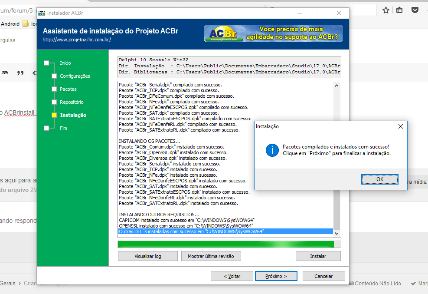This screenshot has height=294, width=428.
Task: Click the browser bookmark star icon
Action: coord(386,10)
